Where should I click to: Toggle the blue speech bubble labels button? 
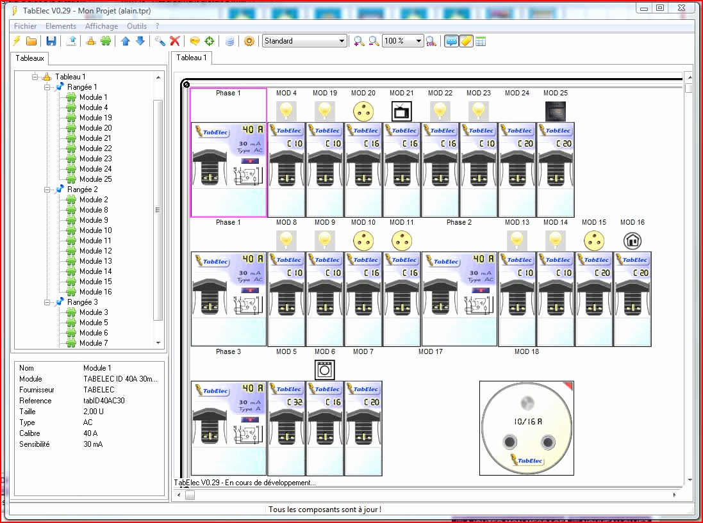(x=452, y=41)
